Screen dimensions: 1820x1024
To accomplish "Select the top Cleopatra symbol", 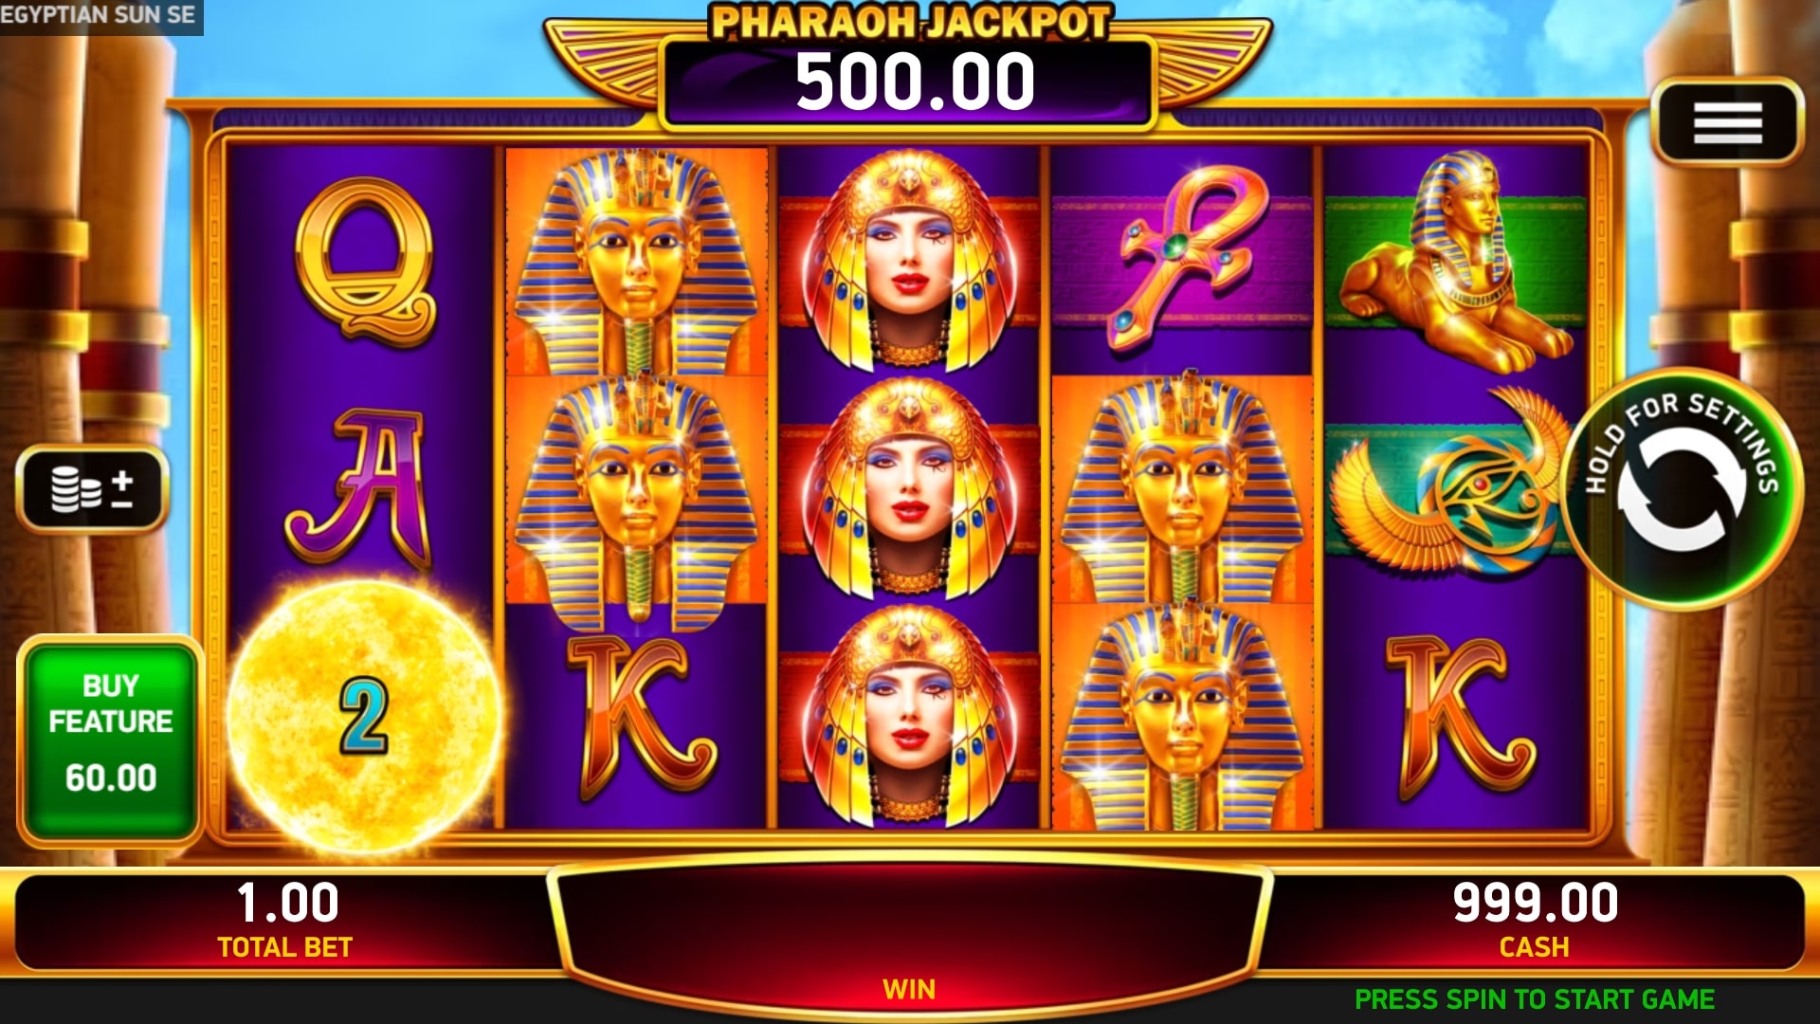I will [909, 260].
